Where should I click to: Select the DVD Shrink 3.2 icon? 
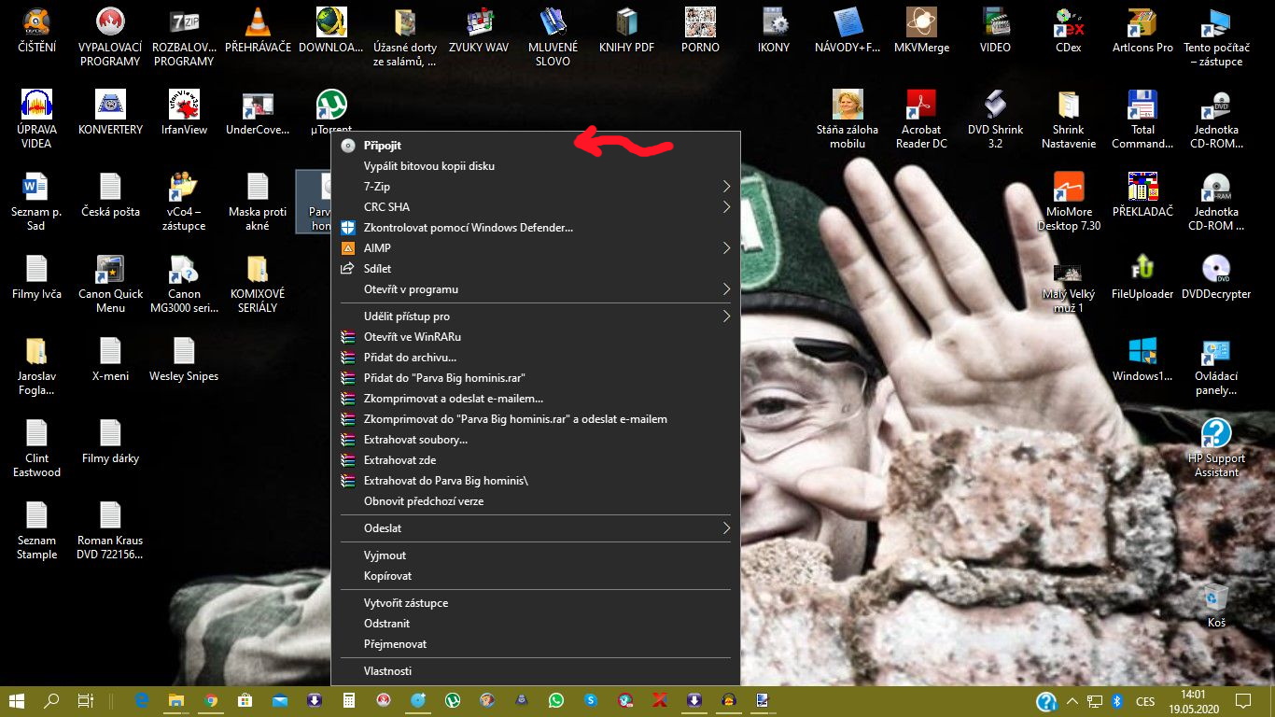tap(995, 119)
